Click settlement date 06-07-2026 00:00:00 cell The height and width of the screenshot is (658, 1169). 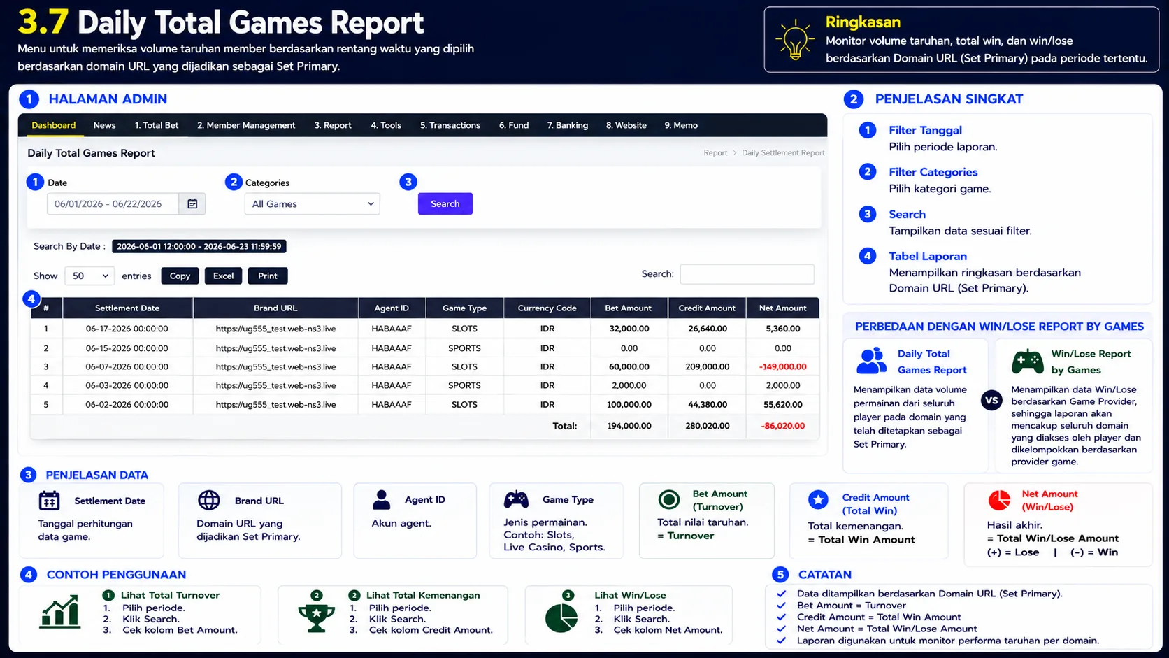click(x=127, y=366)
